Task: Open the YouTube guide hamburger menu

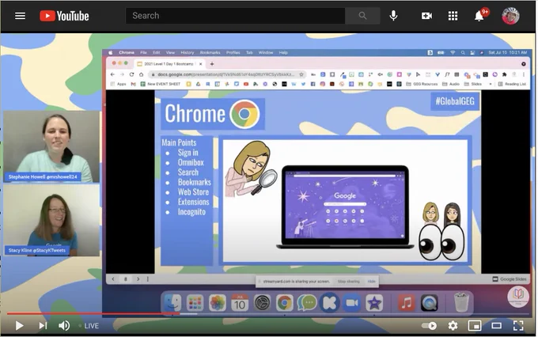Action: pos(20,16)
